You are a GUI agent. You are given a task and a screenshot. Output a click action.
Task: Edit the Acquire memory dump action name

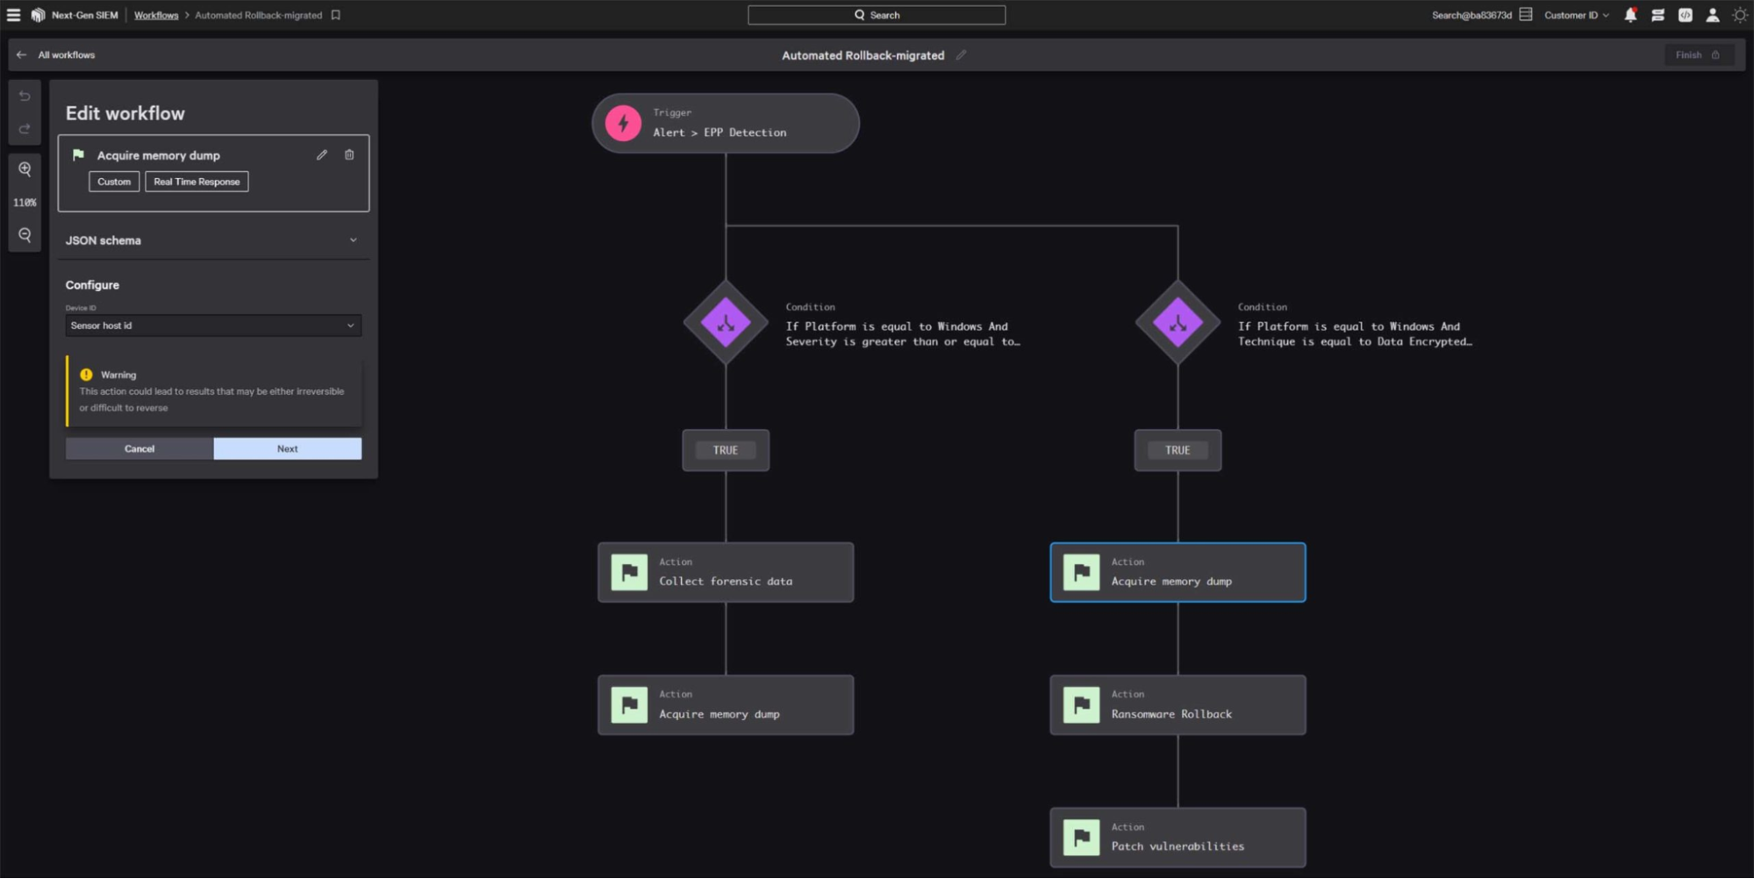point(322,155)
